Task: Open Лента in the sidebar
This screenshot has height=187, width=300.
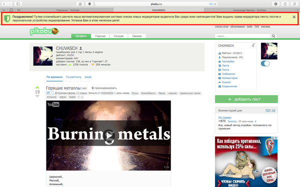Action: click(225, 66)
